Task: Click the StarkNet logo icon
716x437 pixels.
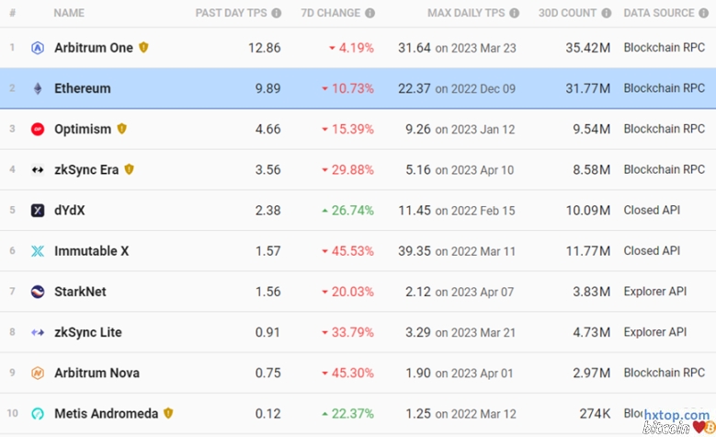Action: [38, 292]
